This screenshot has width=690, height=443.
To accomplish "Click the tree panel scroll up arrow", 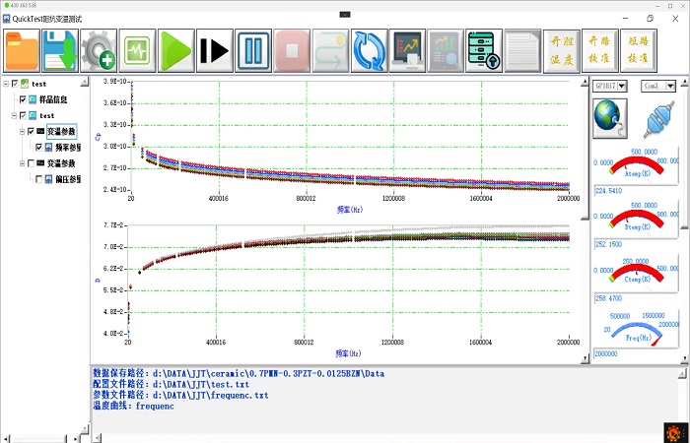I will 84,82.
